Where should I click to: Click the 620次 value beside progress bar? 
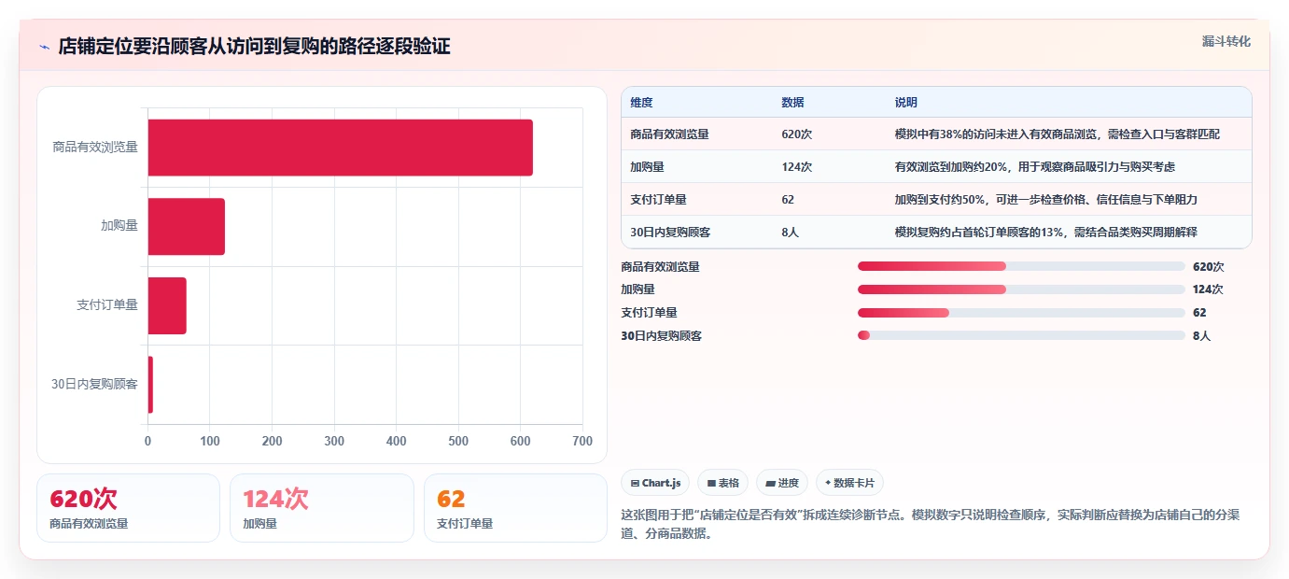[x=1208, y=267]
